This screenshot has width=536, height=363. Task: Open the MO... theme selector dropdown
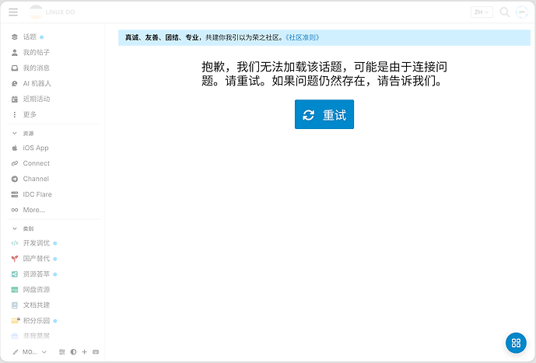30,352
